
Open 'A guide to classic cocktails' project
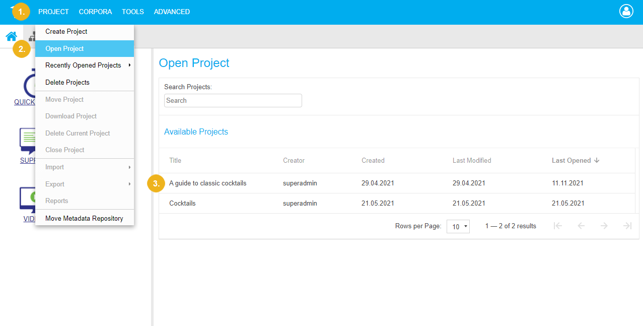207,183
